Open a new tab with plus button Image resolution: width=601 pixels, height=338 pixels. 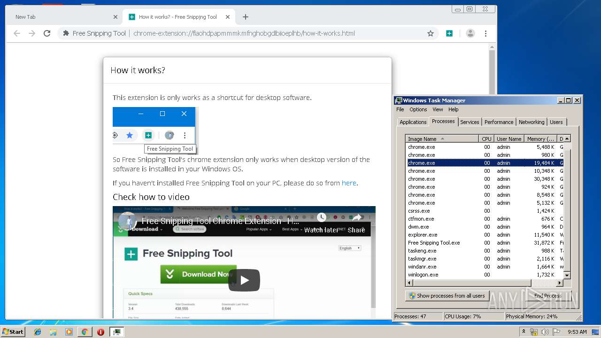pyautogui.click(x=246, y=17)
